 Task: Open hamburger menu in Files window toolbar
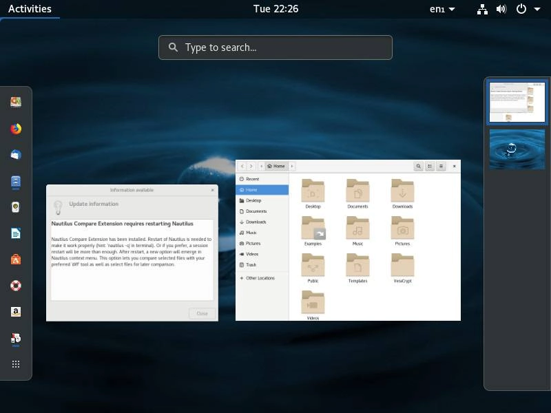pyautogui.click(x=441, y=166)
